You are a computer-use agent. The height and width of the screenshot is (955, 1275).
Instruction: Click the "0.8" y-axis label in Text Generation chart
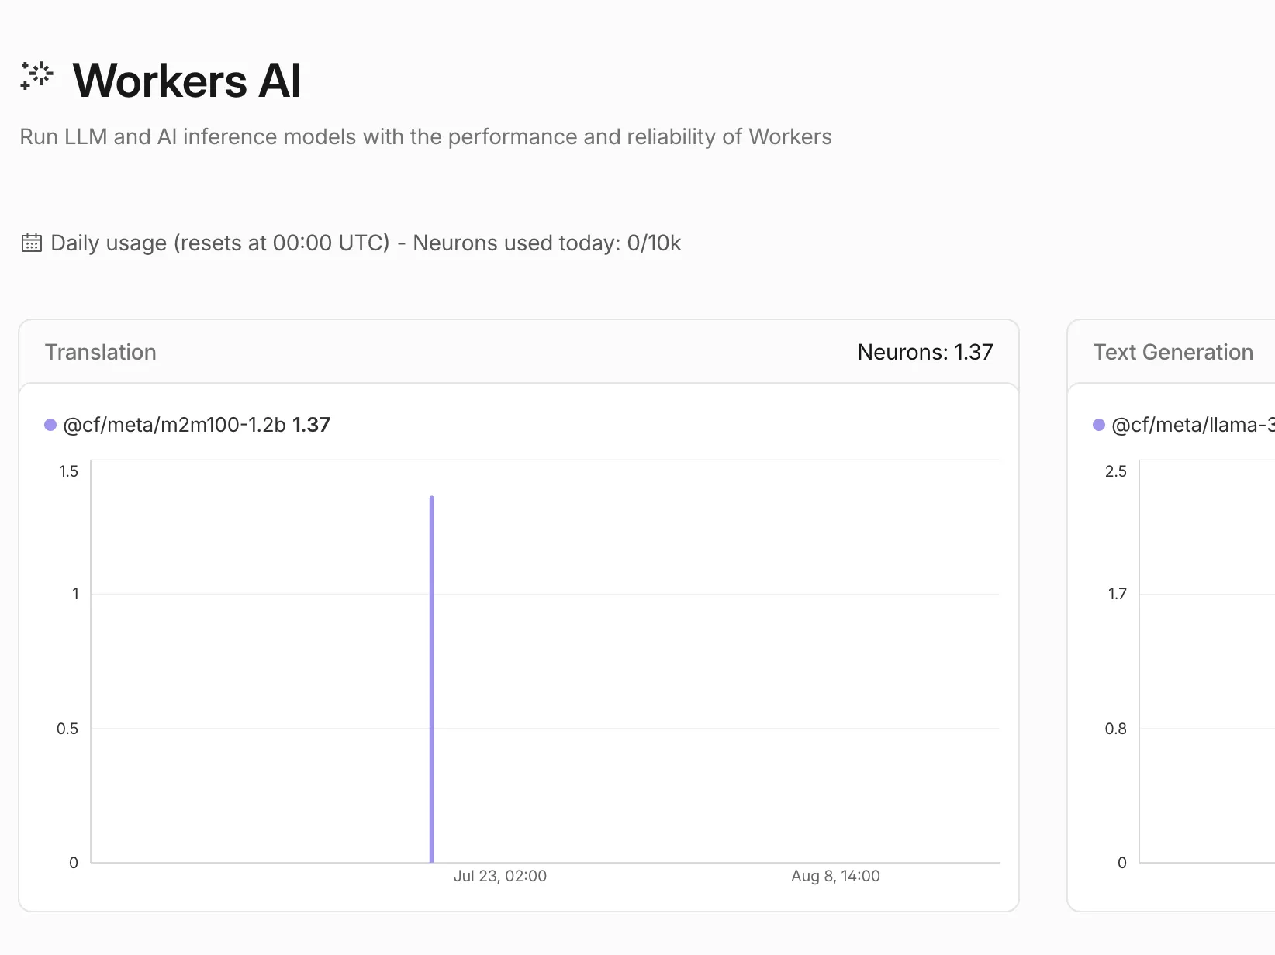1116,729
